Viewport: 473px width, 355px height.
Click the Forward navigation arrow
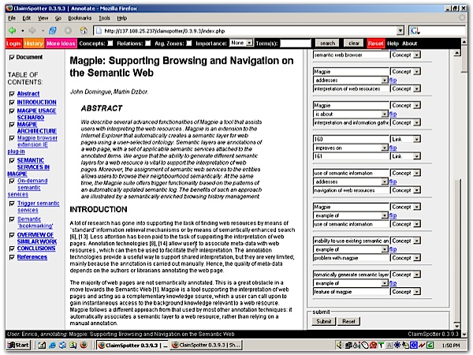(x=32, y=31)
